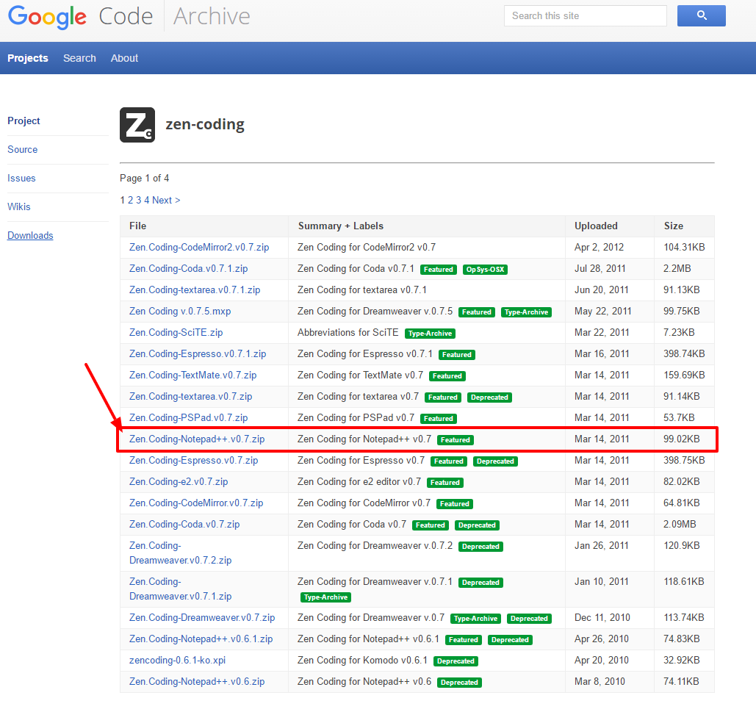Select Project in the sidebar

[24, 121]
